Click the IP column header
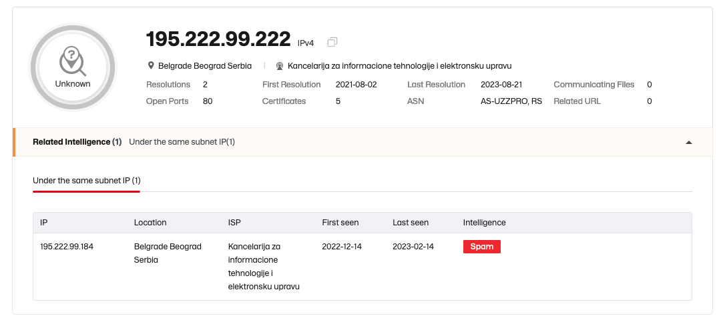The image size is (723, 326). [x=44, y=223]
